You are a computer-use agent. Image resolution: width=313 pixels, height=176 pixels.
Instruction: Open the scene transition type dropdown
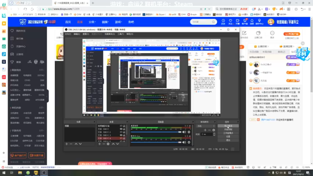tap(206, 126)
